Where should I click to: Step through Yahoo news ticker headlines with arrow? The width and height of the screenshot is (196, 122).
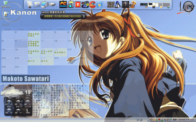click(x=84, y=16)
